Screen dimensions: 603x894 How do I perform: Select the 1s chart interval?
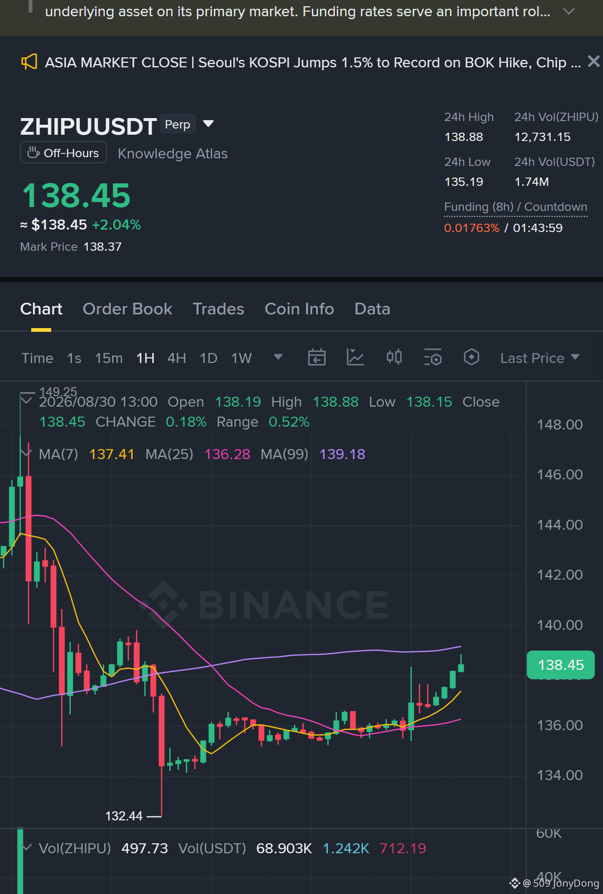click(x=74, y=358)
